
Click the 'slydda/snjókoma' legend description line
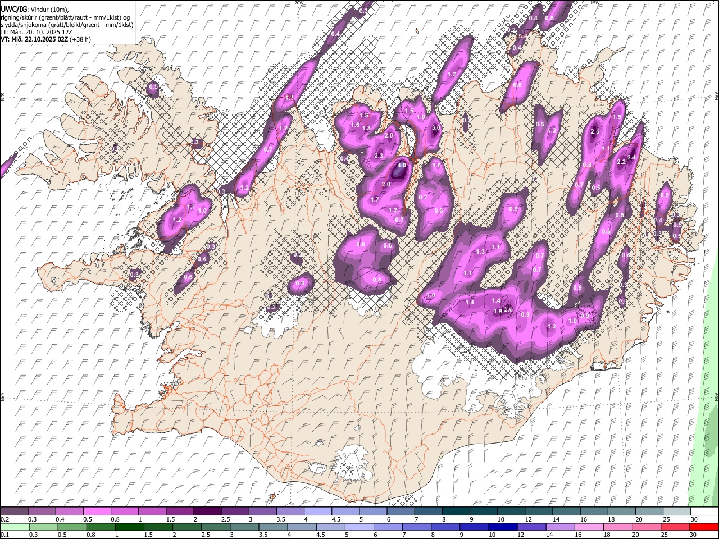pos(67,25)
